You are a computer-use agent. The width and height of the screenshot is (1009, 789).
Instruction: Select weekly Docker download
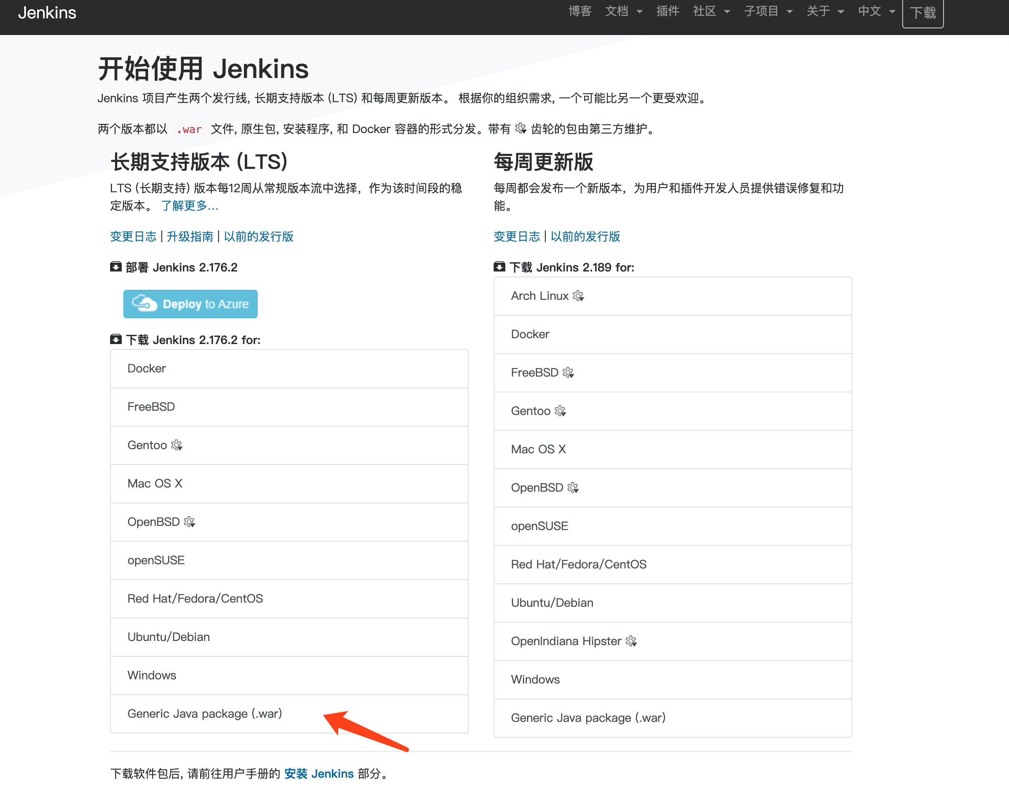click(673, 334)
